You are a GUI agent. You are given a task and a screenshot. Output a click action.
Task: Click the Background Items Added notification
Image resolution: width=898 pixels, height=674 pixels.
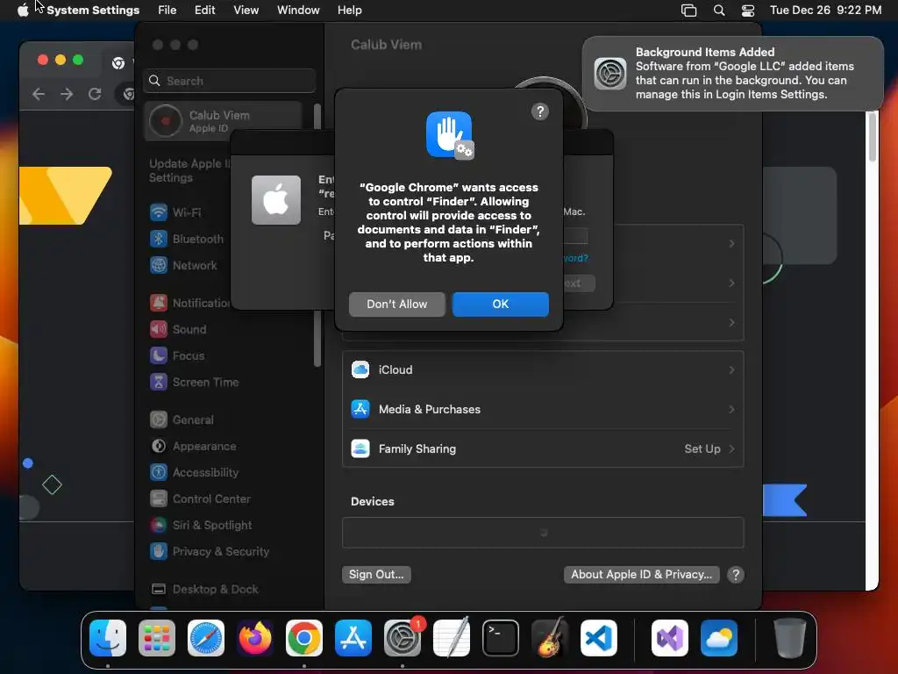(x=732, y=74)
